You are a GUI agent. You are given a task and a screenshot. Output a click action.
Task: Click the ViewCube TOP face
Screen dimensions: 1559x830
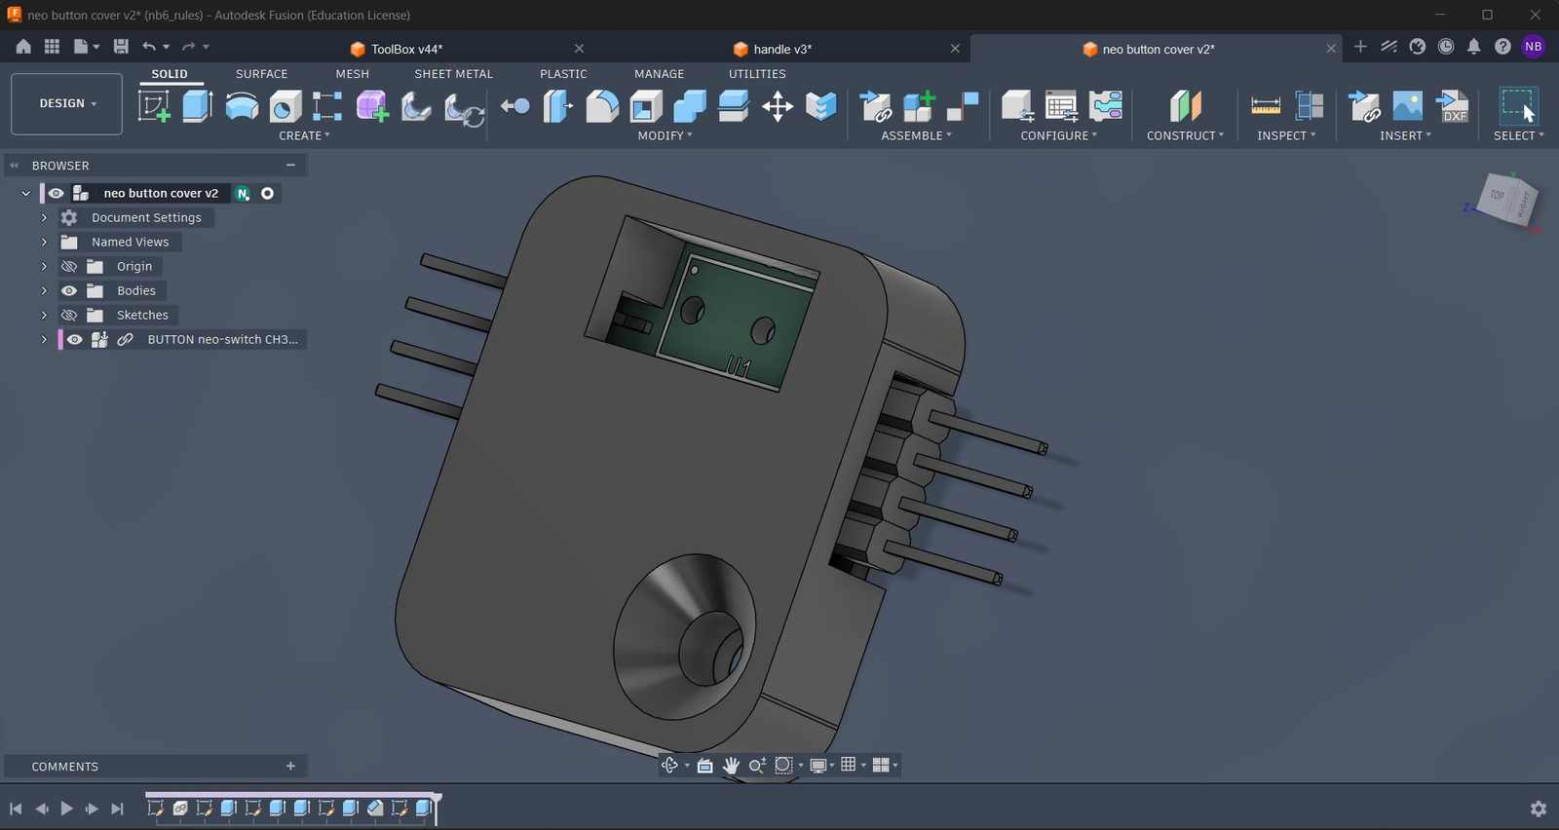click(x=1497, y=195)
